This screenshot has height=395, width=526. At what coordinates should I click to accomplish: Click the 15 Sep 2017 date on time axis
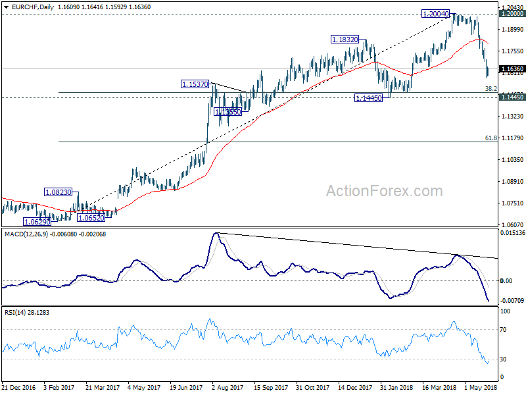pyautogui.click(x=271, y=387)
